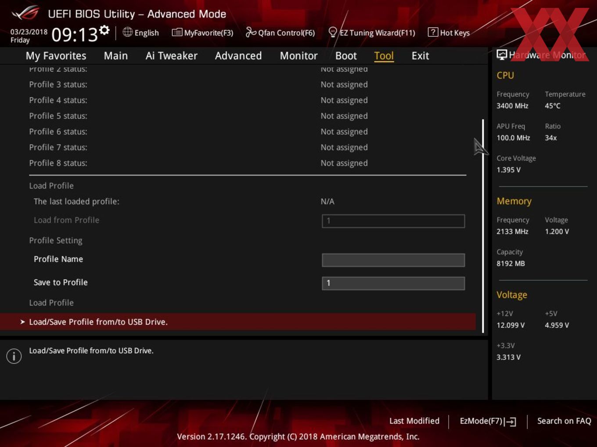Open the My Favorites tab
Image resolution: width=597 pixels, height=447 pixels.
point(56,56)
